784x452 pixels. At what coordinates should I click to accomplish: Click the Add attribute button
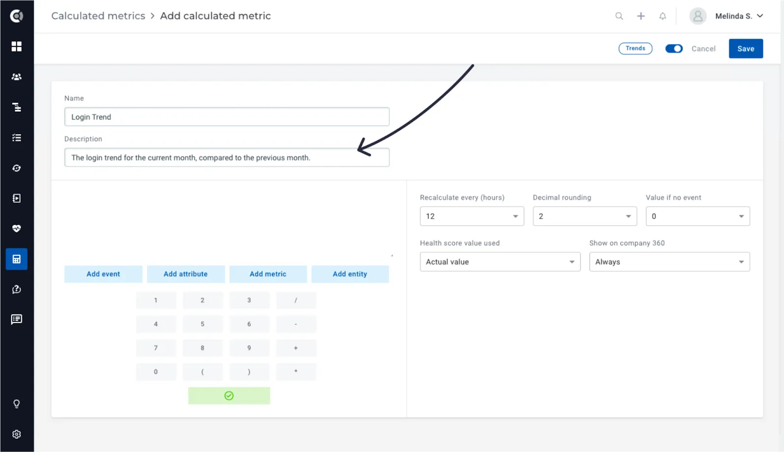(186, 274)
